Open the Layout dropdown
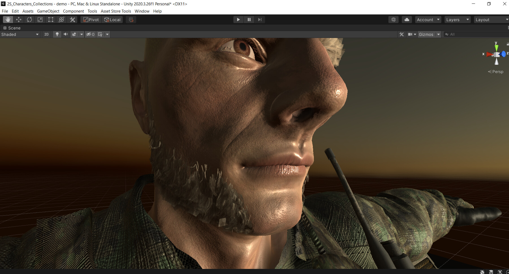The image size is (509, 274). 491,20
